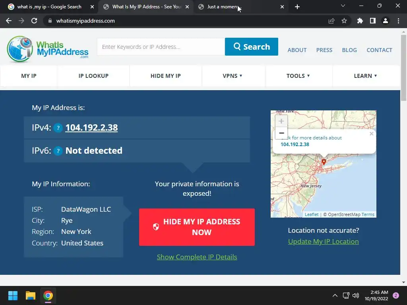Screen dimensions: 407x305
Task: Click the IPv4 address 104.192.2.38 link
Action: [x=92, y=127]
